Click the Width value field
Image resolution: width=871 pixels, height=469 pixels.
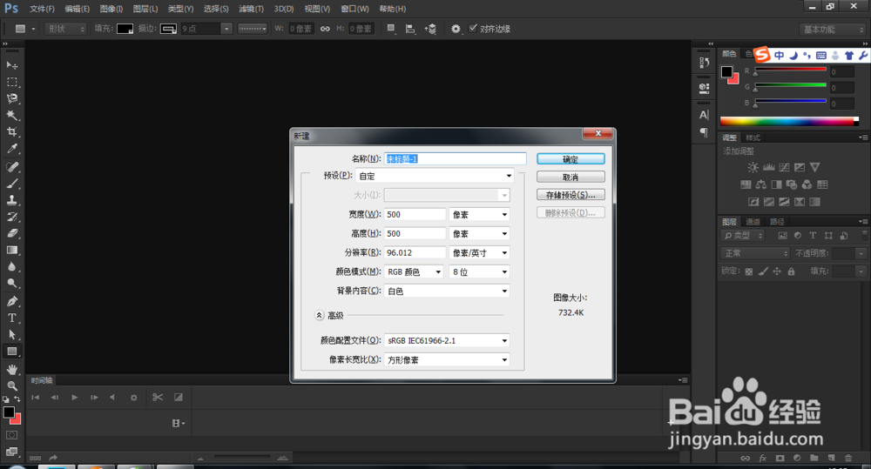coord(415,214)
